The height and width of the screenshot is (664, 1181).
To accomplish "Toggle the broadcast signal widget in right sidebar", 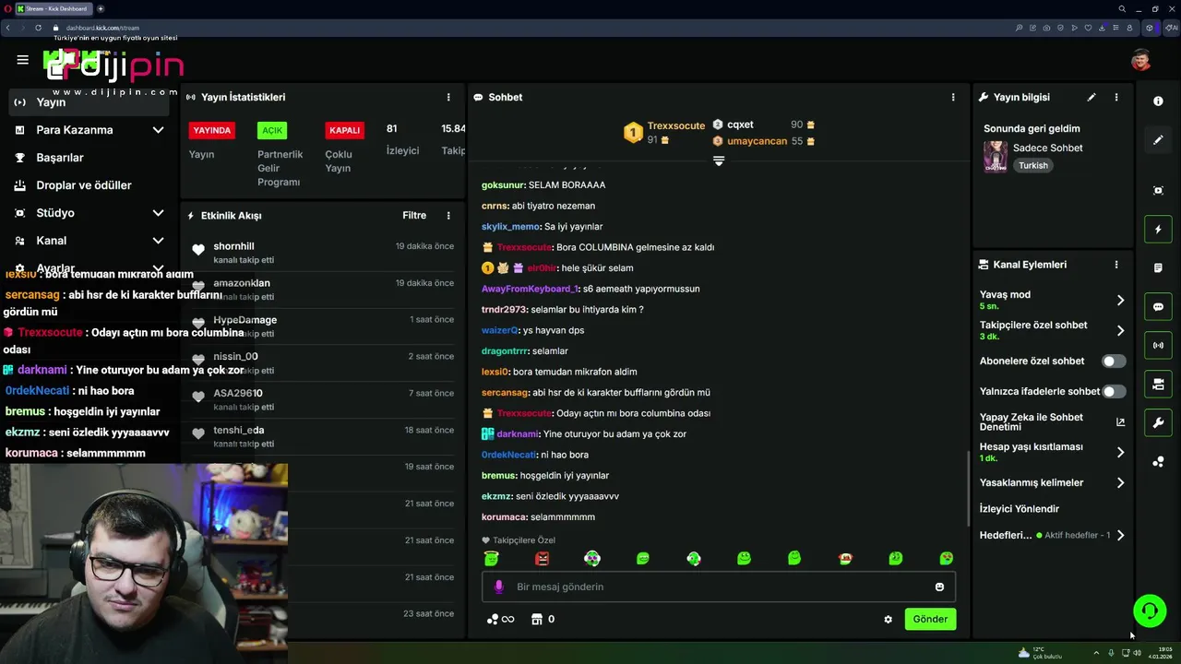I will pos(1158,346).
